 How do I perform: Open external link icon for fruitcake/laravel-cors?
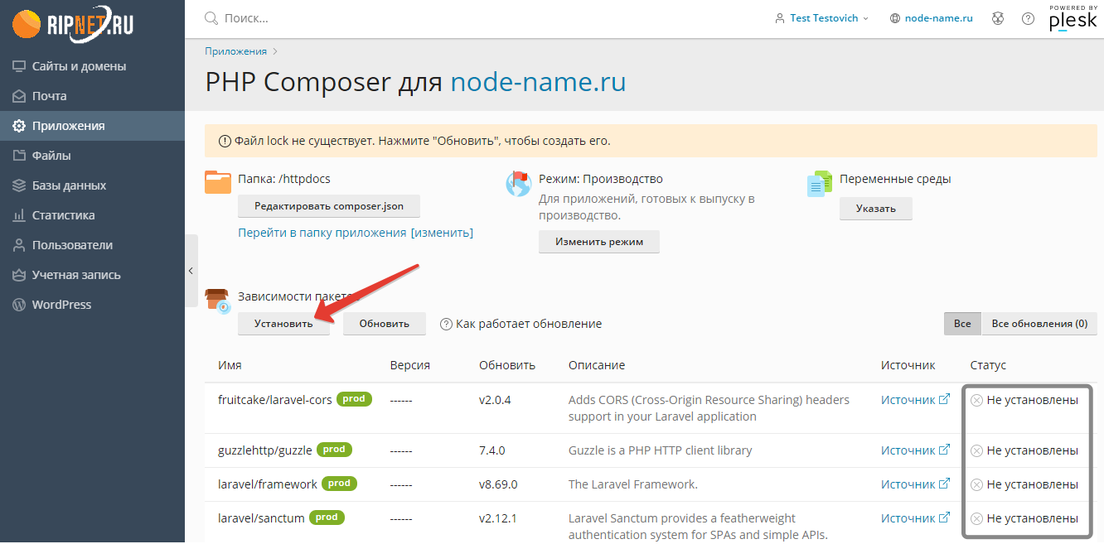[x=944, y=399]
